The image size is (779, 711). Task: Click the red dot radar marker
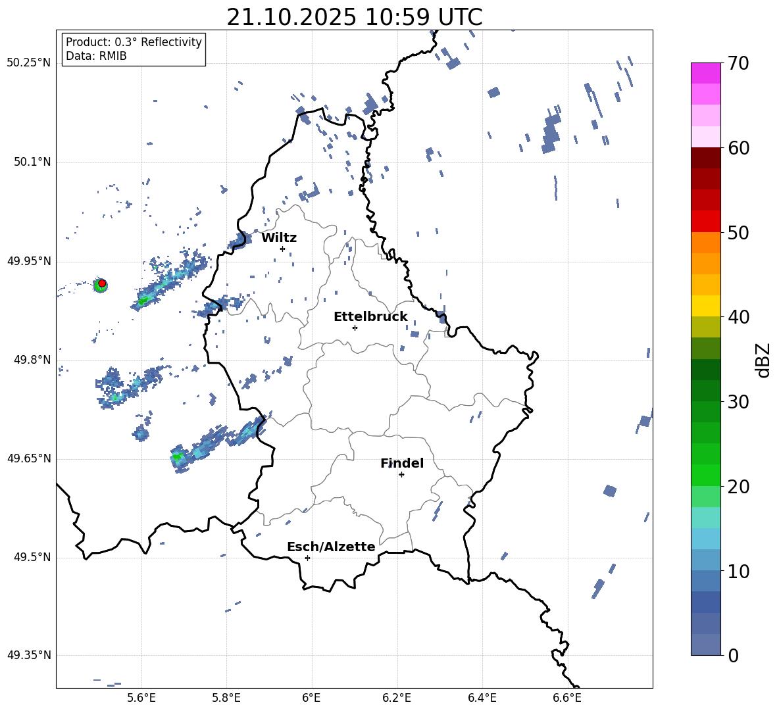102,283
